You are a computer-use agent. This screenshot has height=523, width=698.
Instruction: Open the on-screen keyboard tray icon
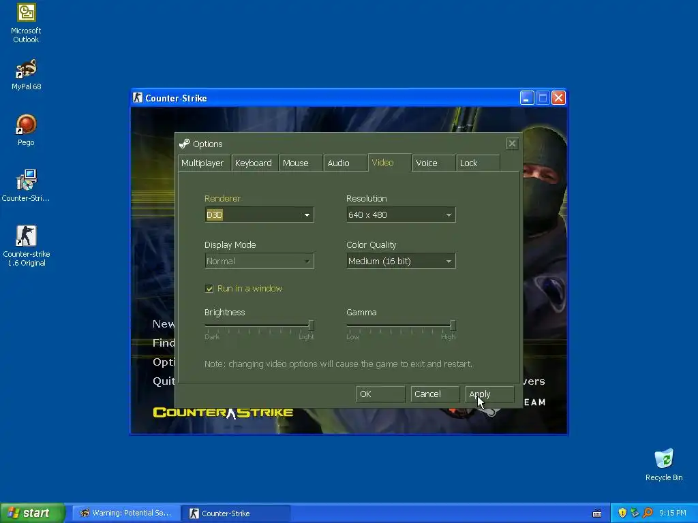(597, 513)
